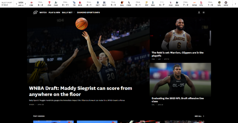Click the New York Mets logo
The height and width of the screenshot is (123, 238).
[x=194, y=3]
